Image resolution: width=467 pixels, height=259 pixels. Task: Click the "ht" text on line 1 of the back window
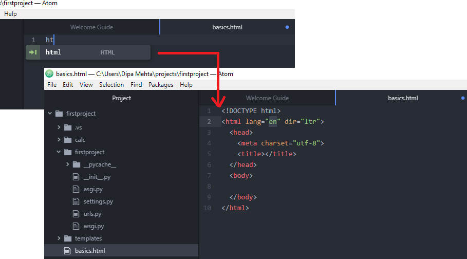49,40
